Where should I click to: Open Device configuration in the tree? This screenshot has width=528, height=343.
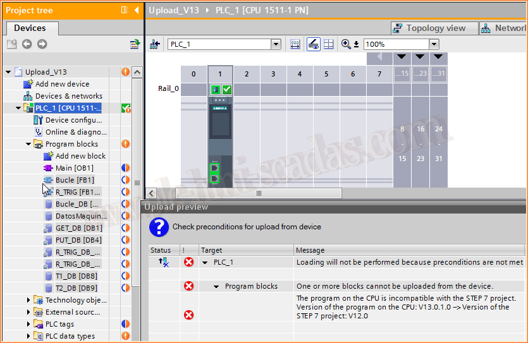pyautogui.click(x=73, y=120)
